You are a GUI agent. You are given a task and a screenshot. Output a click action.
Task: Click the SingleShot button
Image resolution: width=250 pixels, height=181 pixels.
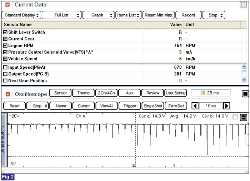pos(153,106)
